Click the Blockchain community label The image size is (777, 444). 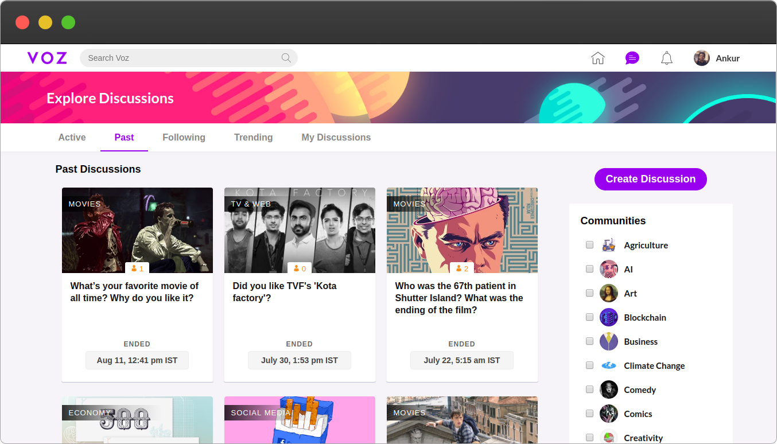[645, 317]
